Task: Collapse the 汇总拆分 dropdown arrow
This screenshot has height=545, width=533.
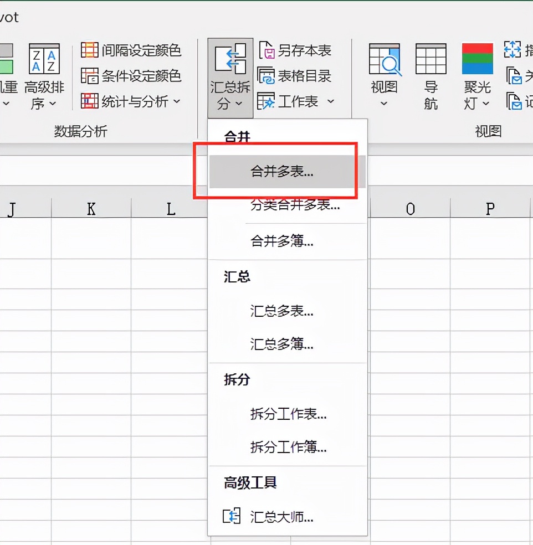Action: [x=239, y=104]
